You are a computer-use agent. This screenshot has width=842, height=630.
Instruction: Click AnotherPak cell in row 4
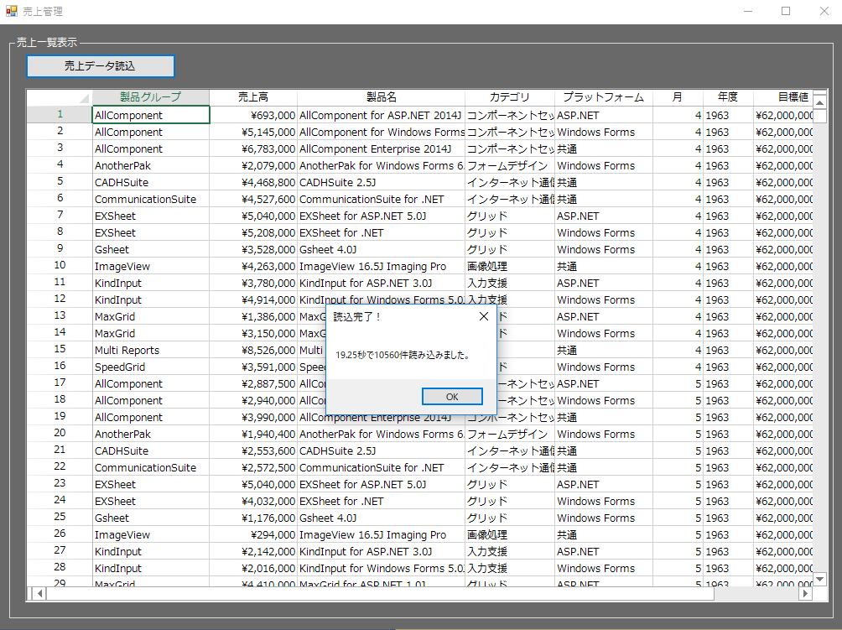click(x=151, y=165)
